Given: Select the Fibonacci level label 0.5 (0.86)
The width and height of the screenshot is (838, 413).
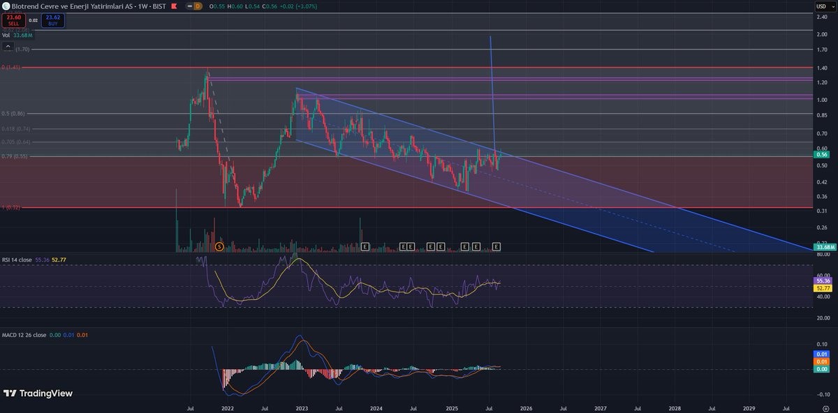Looking at the screenshot, I should click(x=13, y=113).
